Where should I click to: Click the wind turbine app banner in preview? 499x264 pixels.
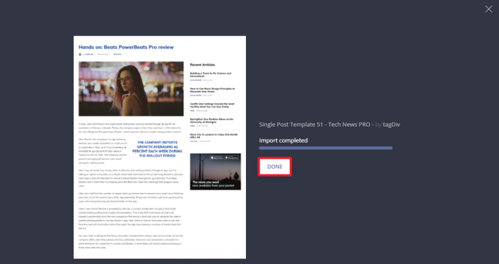(x=216, y=172)
